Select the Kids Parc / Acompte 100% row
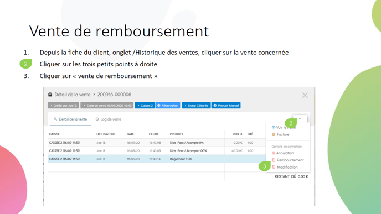The height and width of the screenshot is (214, 381). [x=157, y=150]
